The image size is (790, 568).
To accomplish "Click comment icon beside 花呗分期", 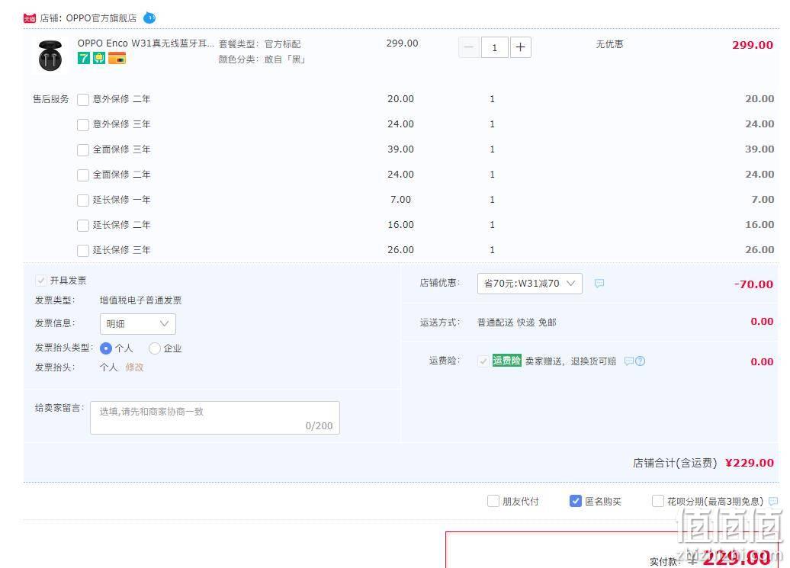I will [x=773, y=502].
